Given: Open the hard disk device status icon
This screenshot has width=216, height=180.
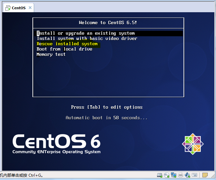Looking at the screenshot, I should 160,175.
